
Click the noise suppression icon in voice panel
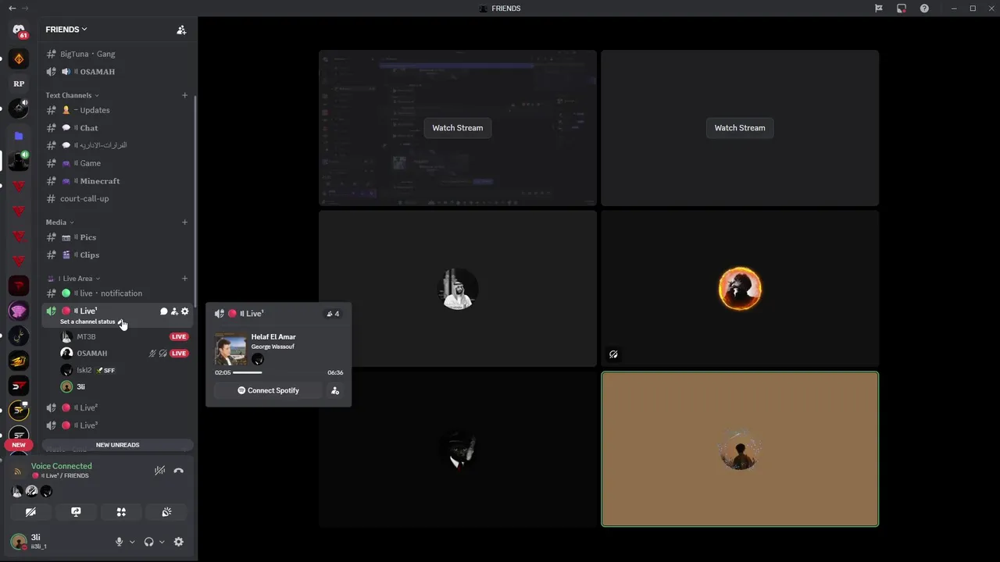coord(159,471)
